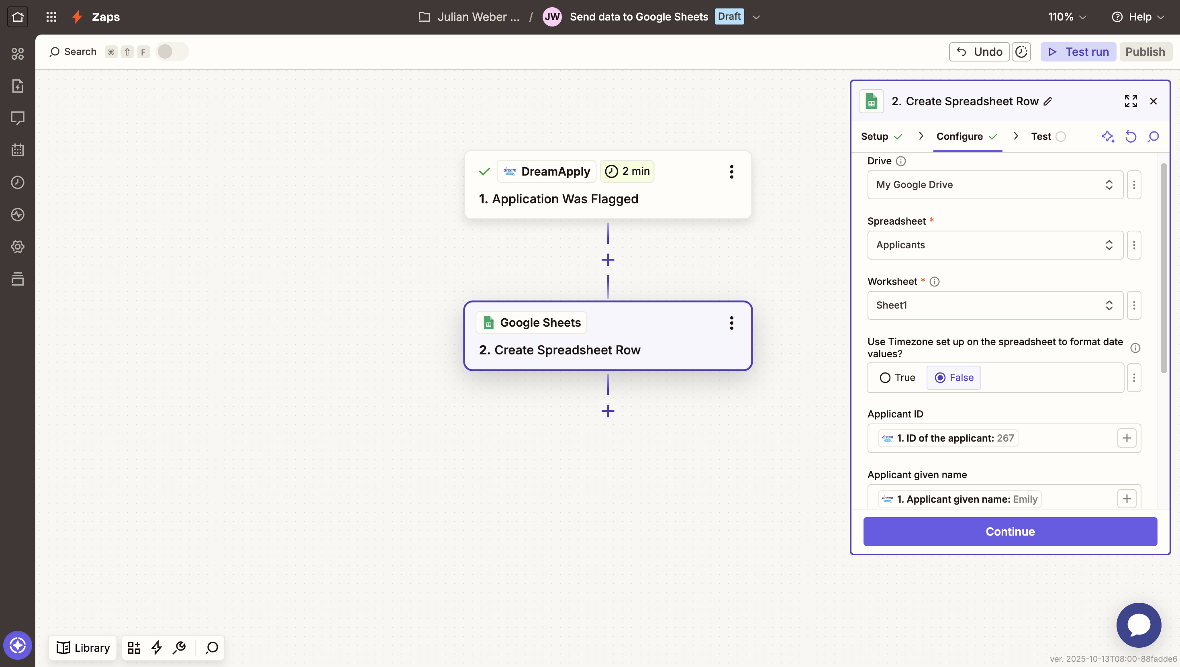
Task: Click the Publish button
Action: [x=1145, y=52]
